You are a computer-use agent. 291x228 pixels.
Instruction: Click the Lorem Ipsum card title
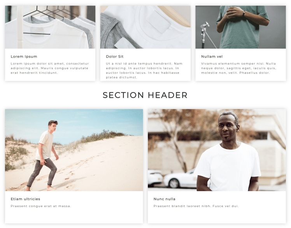click(x=24, y=56)
